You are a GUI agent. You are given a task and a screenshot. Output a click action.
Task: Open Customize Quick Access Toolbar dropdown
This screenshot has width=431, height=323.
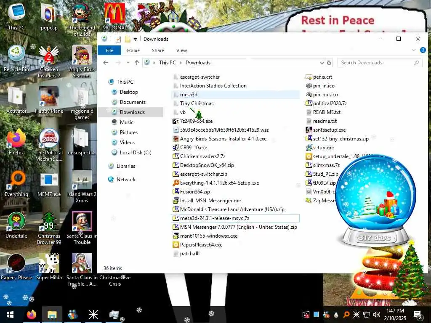[x=135, y=39]
